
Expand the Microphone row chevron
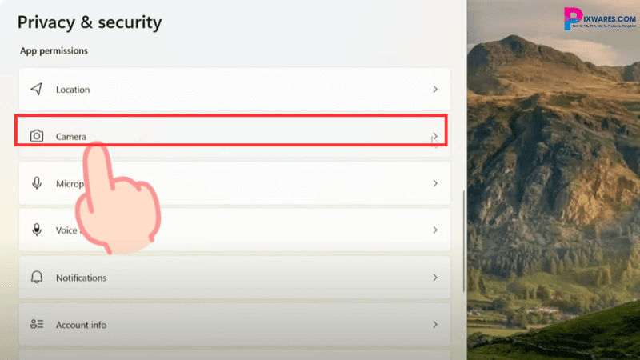435,183
